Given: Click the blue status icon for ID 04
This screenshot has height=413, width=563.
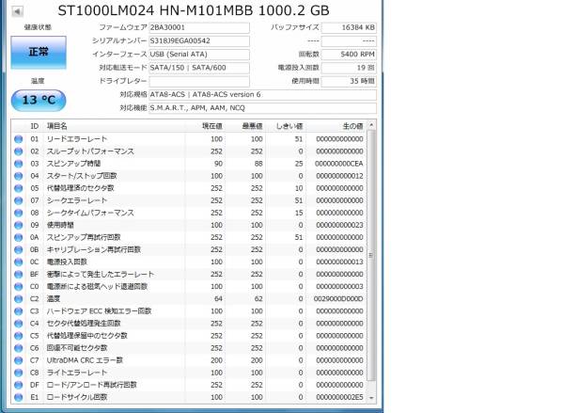Looking at the screenshot, I should (18, 176).
